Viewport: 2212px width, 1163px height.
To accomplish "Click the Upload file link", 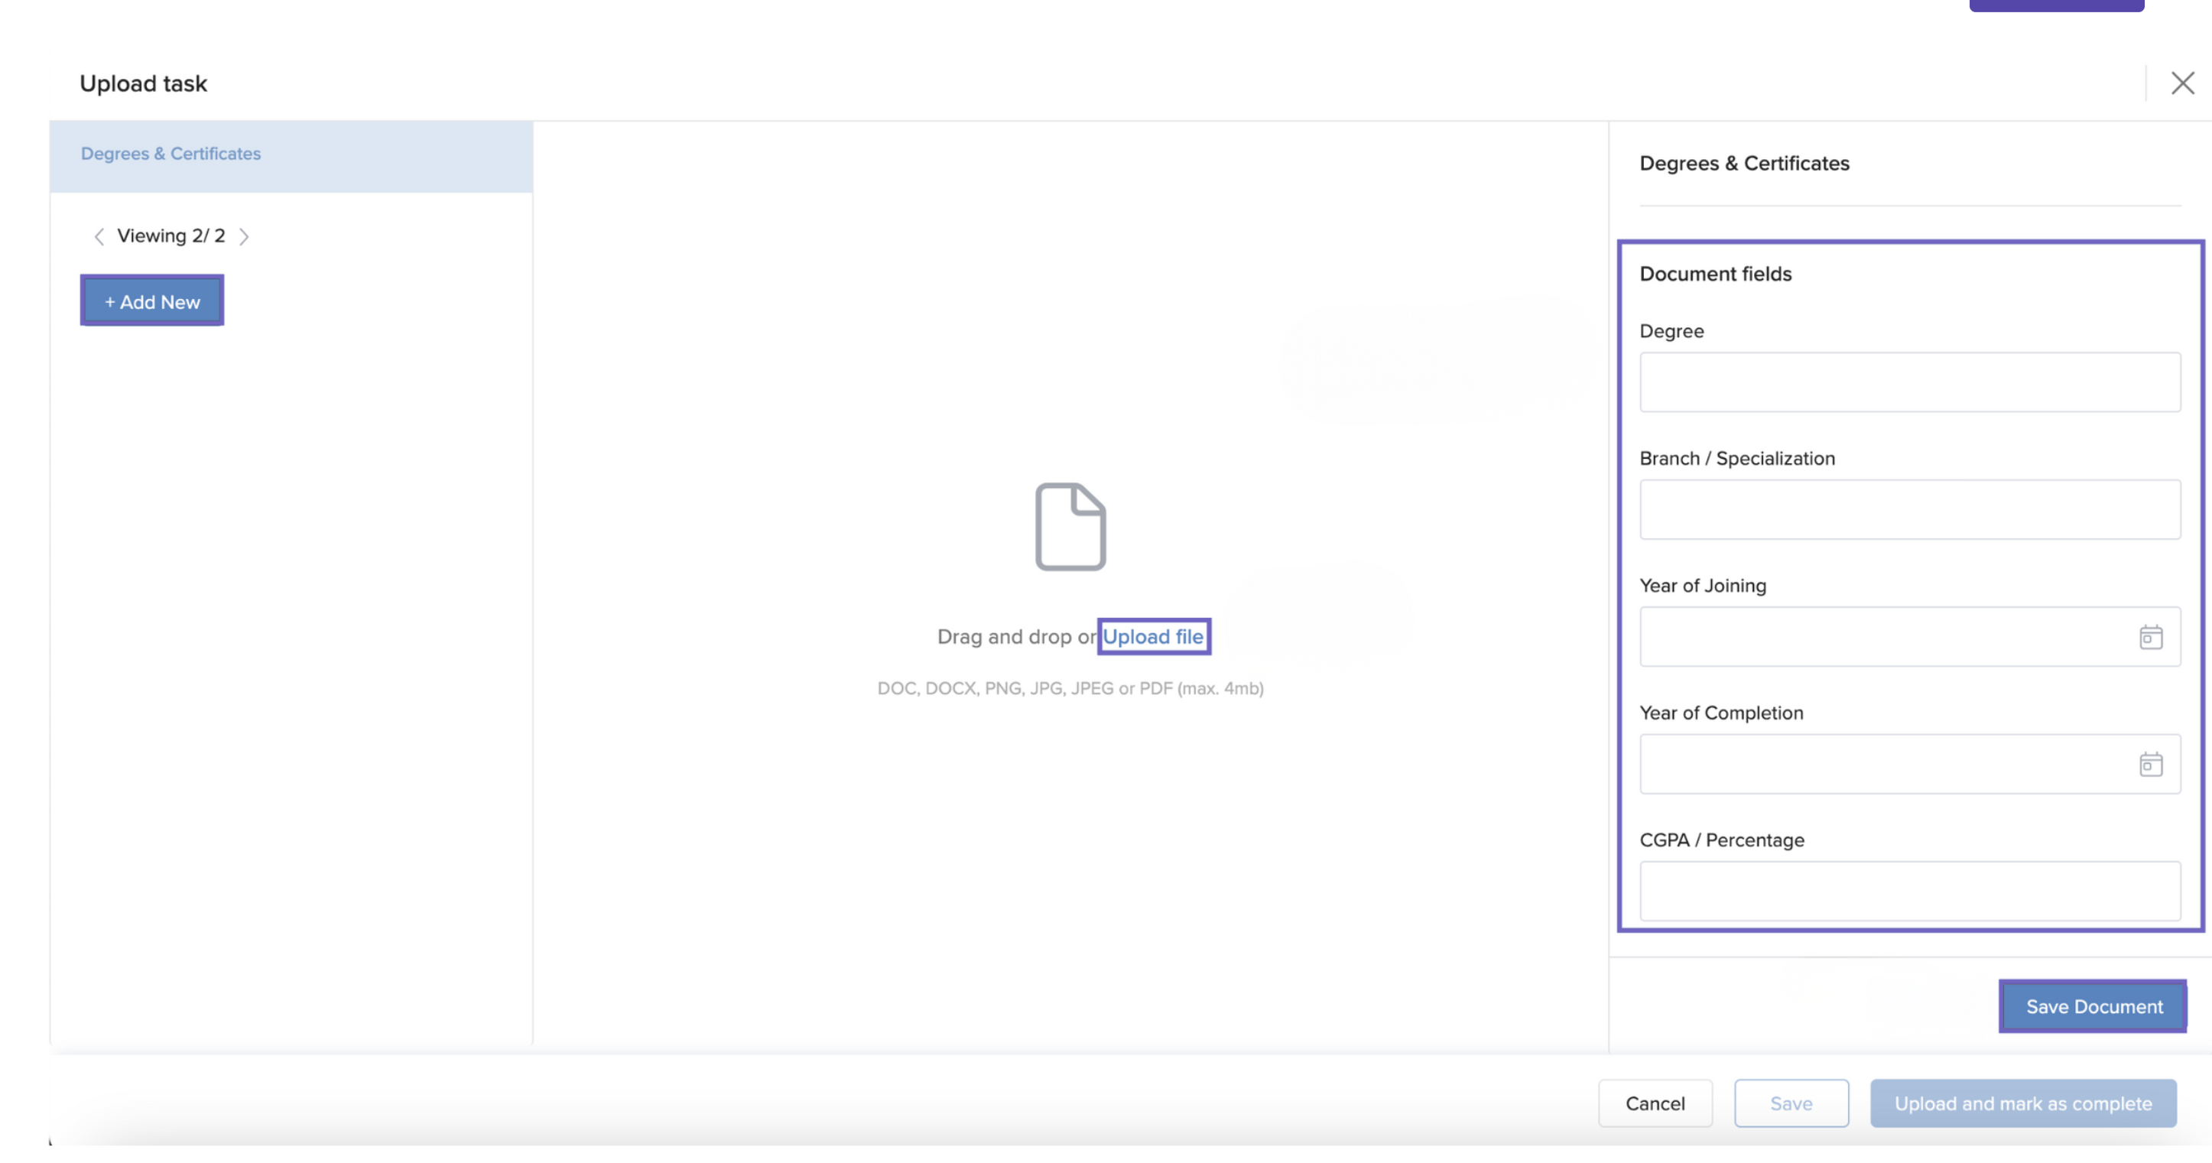I will pos(1152,636).
